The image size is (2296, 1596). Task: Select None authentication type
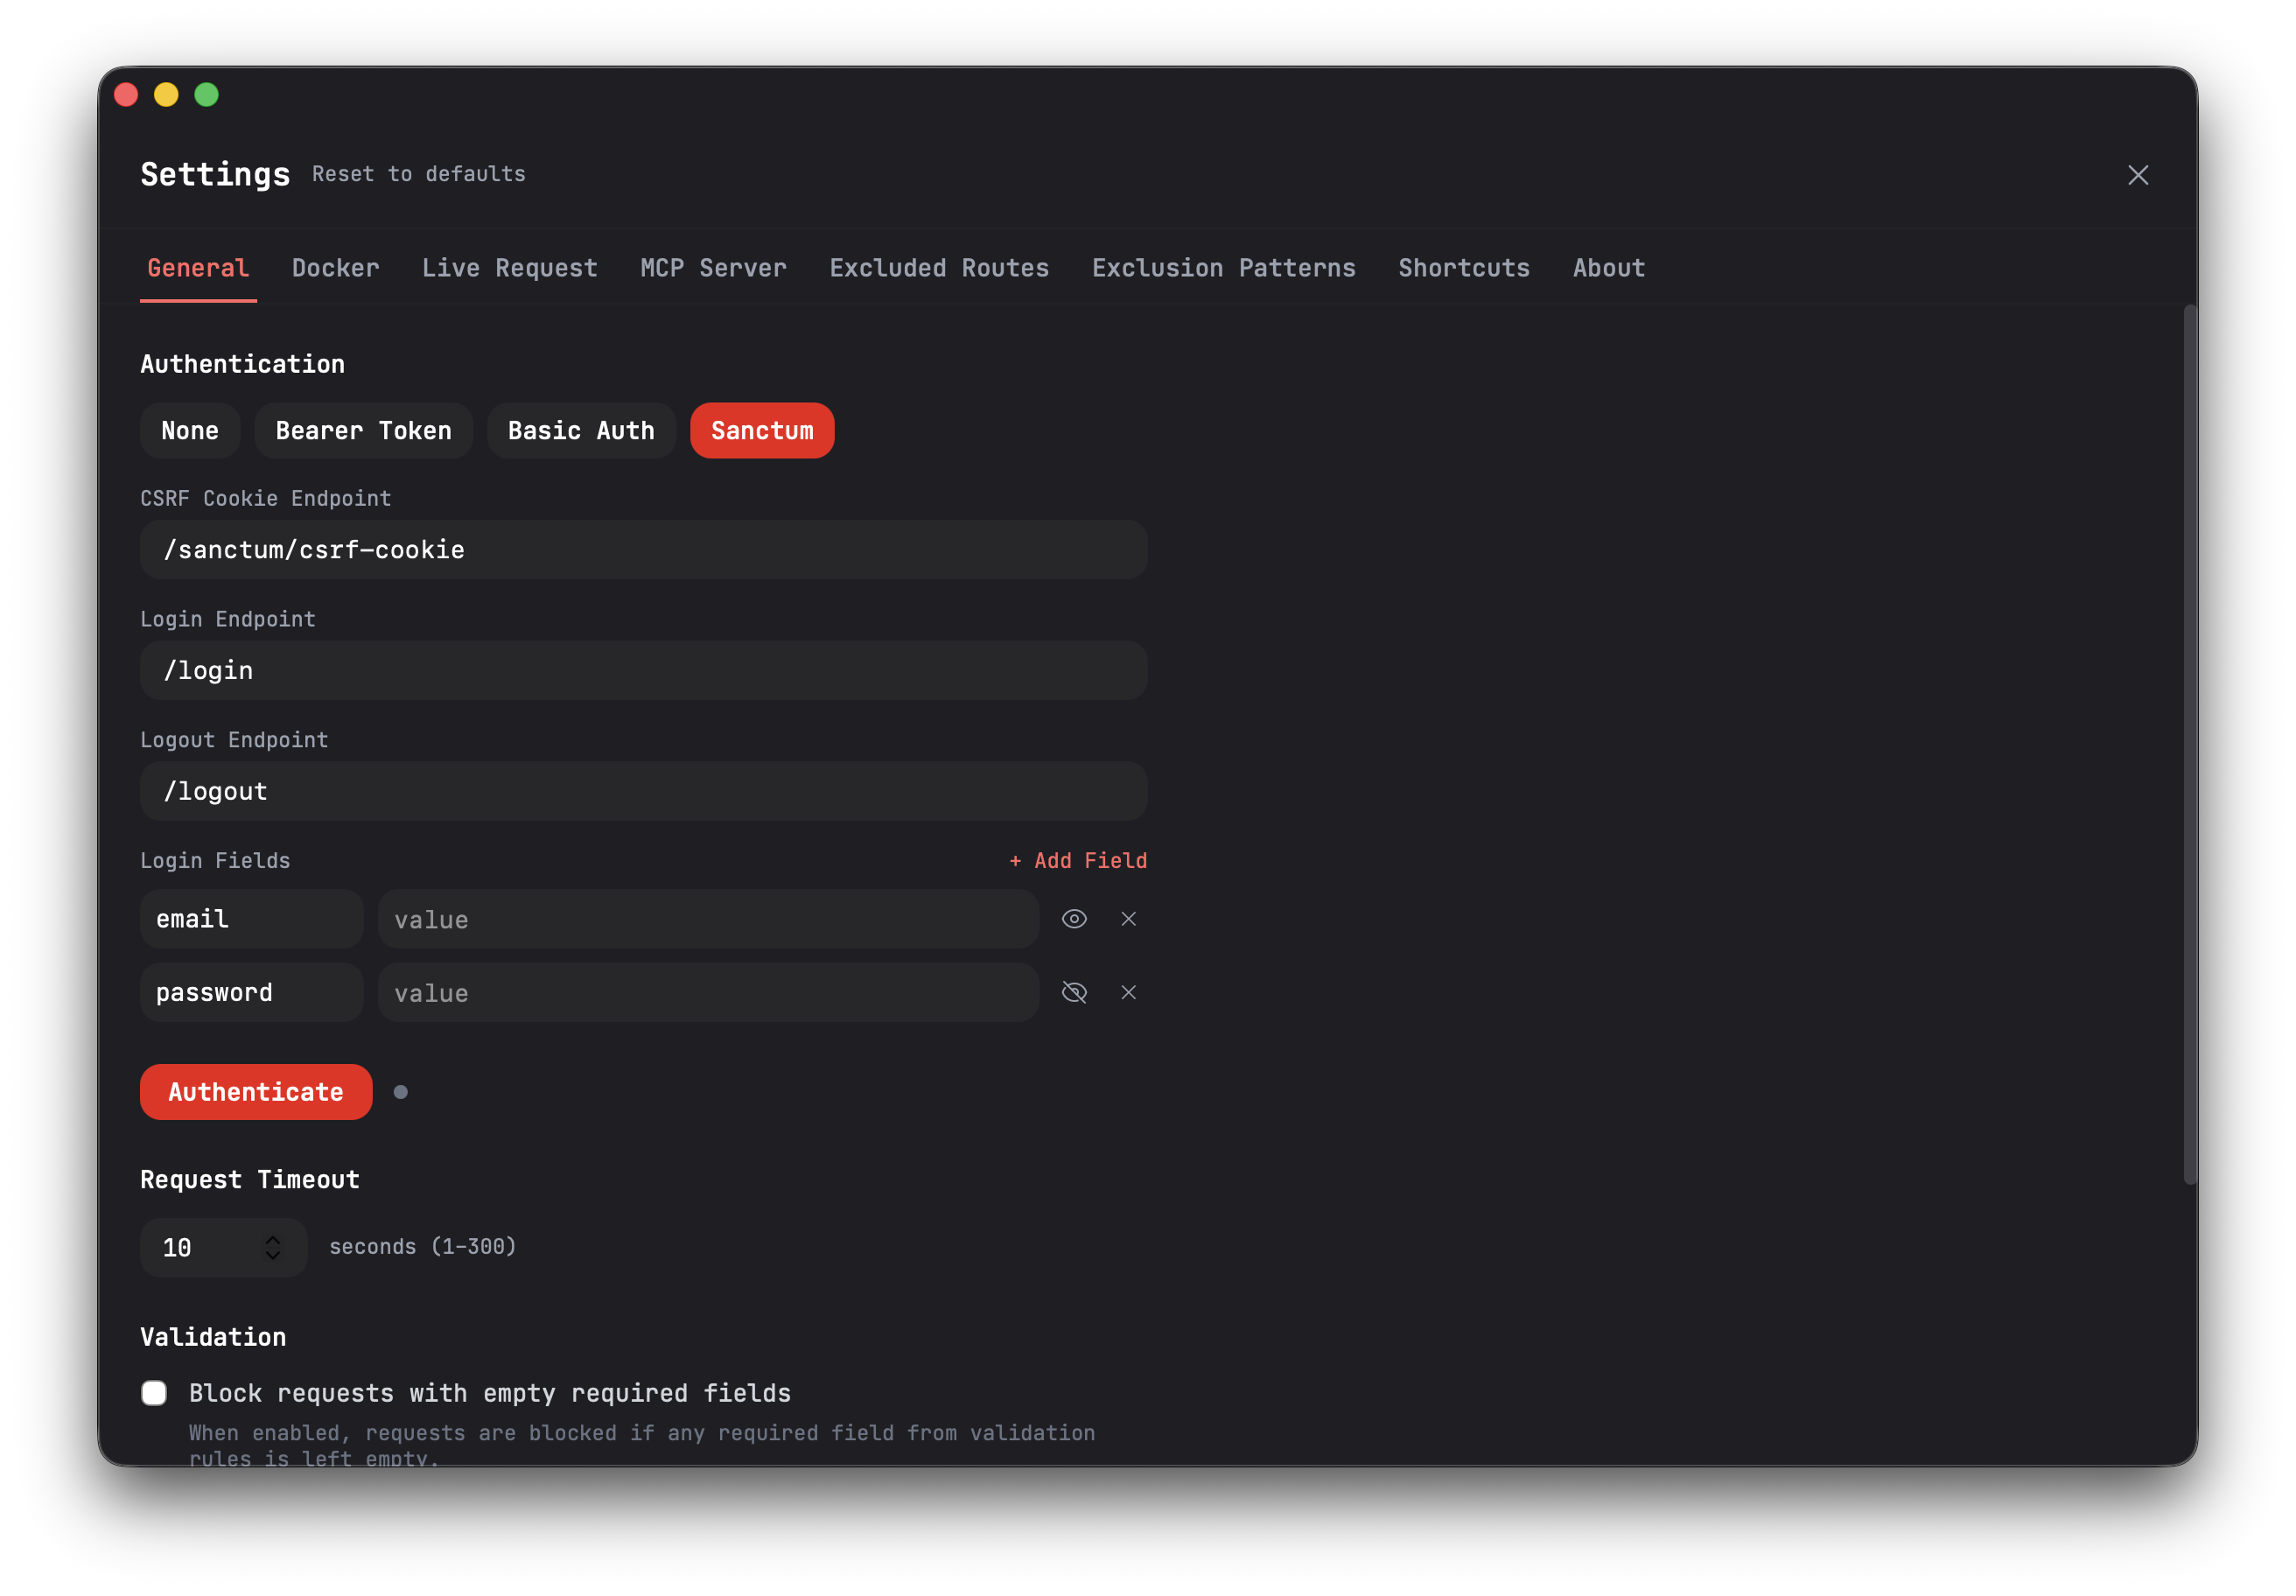(190, 431)
